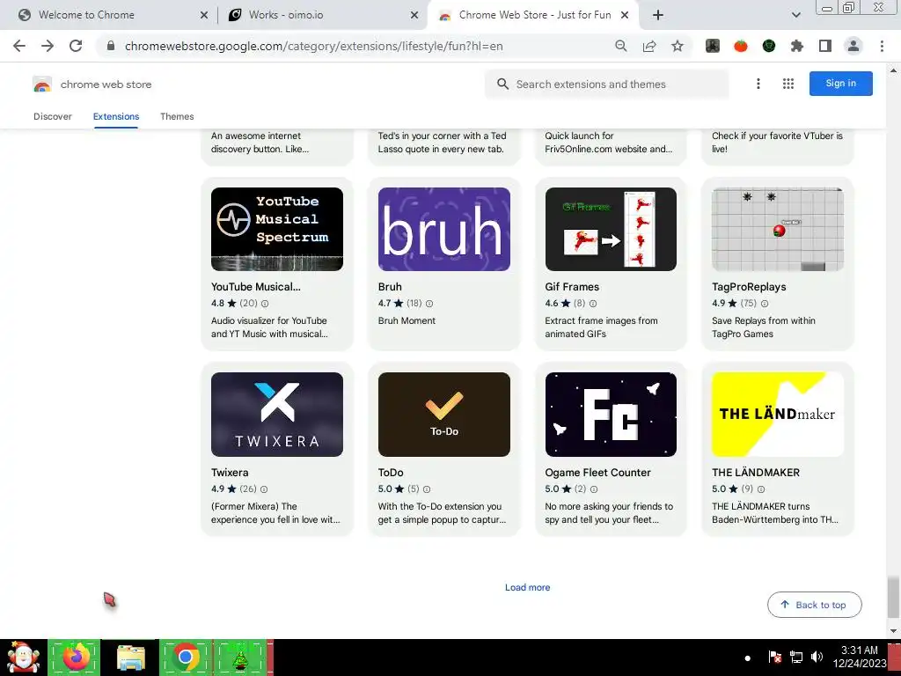Click the Sign in button

pyautogui.click(x=840, y=84)
